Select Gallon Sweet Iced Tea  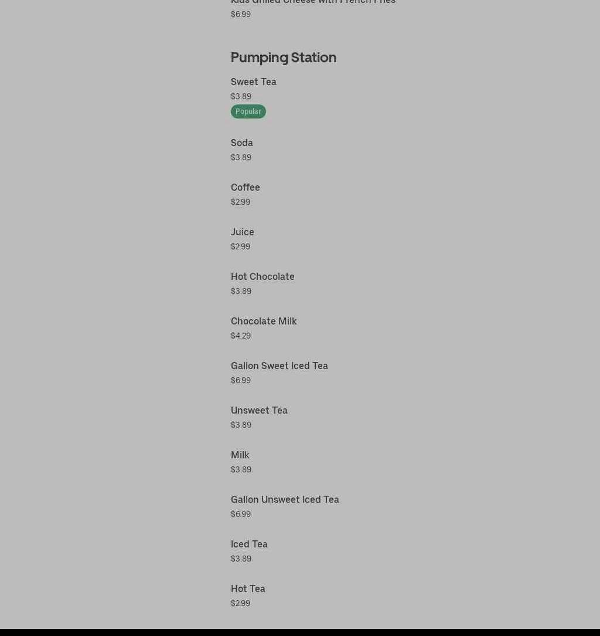click(x=279, y=366)
